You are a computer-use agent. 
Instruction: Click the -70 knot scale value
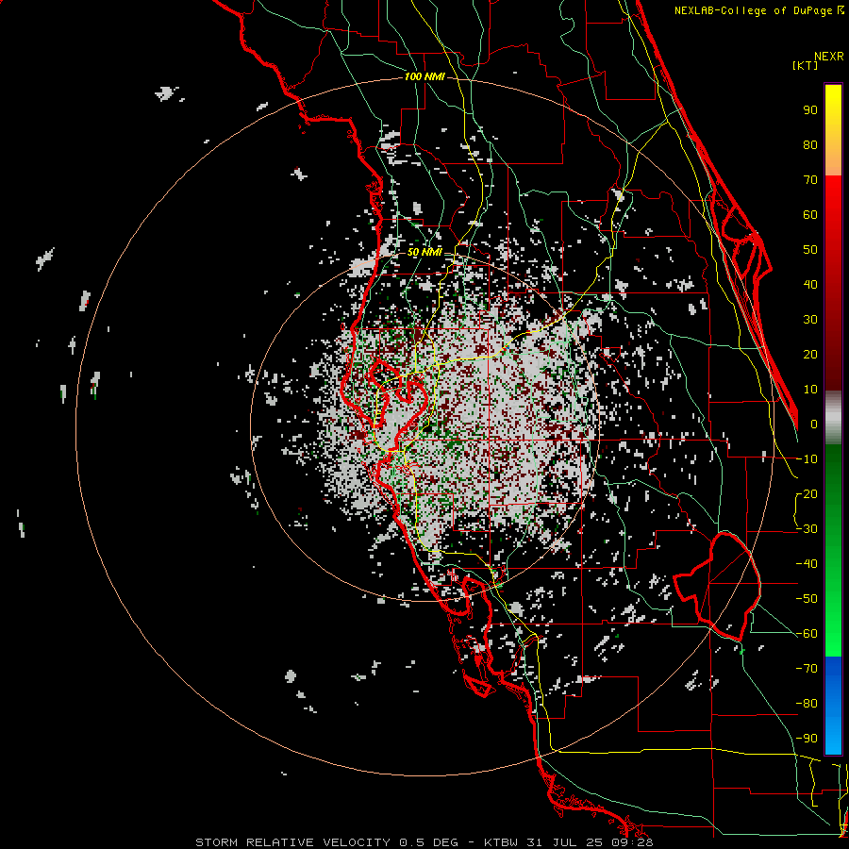tap(807, 669)
